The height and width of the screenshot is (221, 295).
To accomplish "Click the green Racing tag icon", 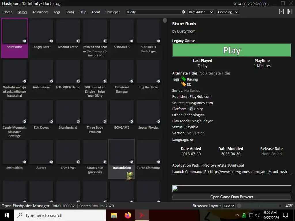I will [x=184, y=79].
